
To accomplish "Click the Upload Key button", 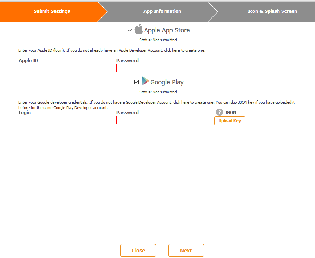I will [x=230, y=121].
